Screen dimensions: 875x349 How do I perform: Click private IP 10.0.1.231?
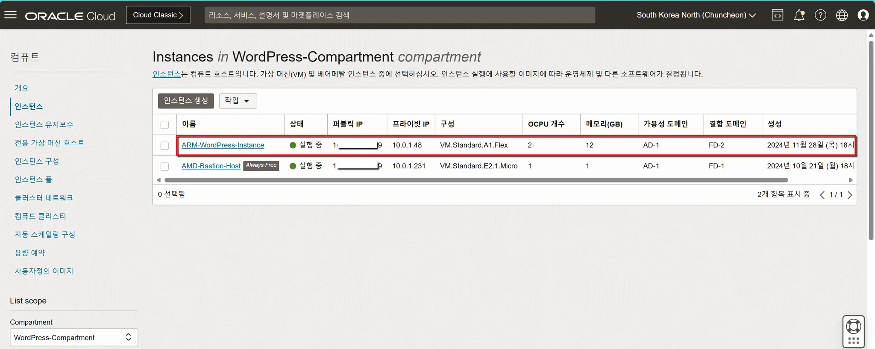tap(409, 166)
